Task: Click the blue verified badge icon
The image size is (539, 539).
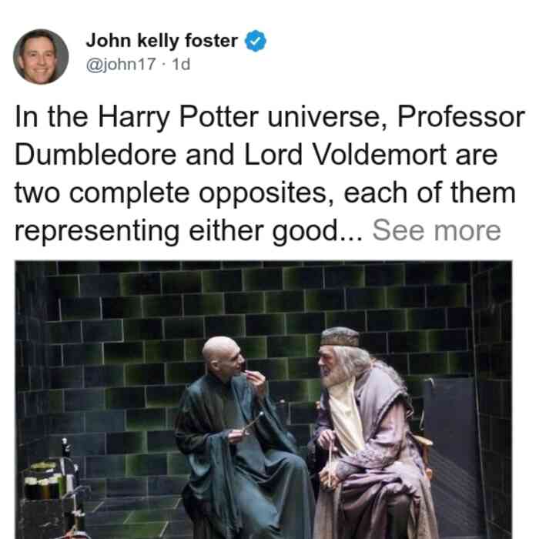Action: (256, 41)
